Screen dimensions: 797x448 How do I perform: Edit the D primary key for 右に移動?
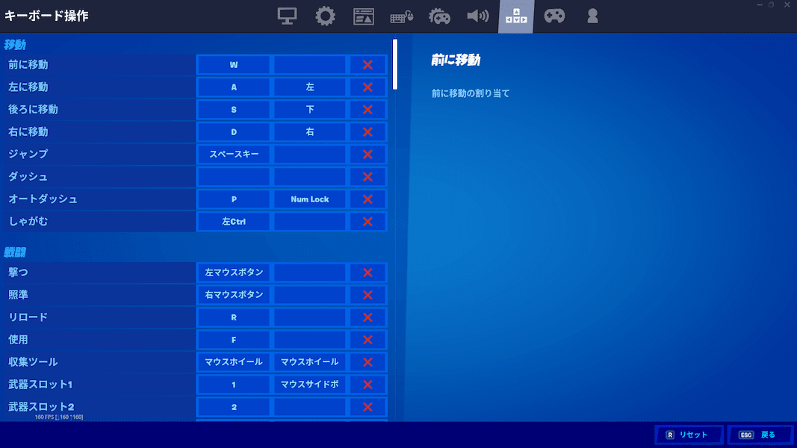pos(234,132)
